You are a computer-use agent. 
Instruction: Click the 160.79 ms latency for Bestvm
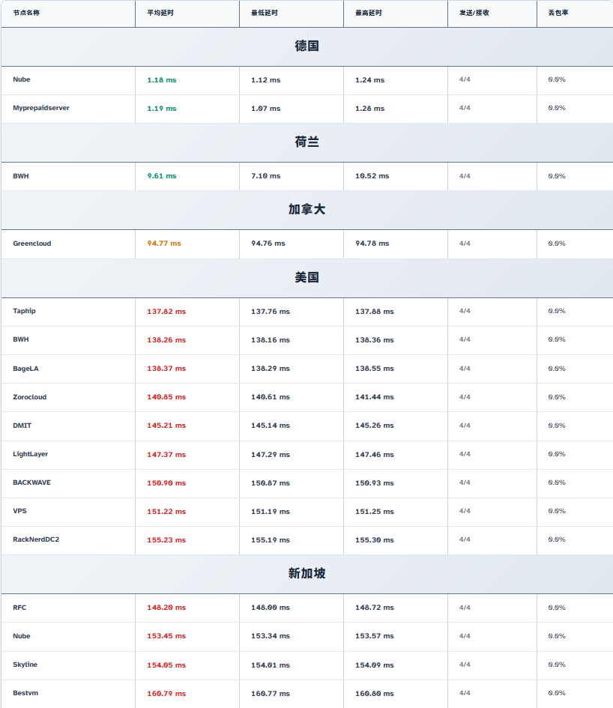[166, 694]
